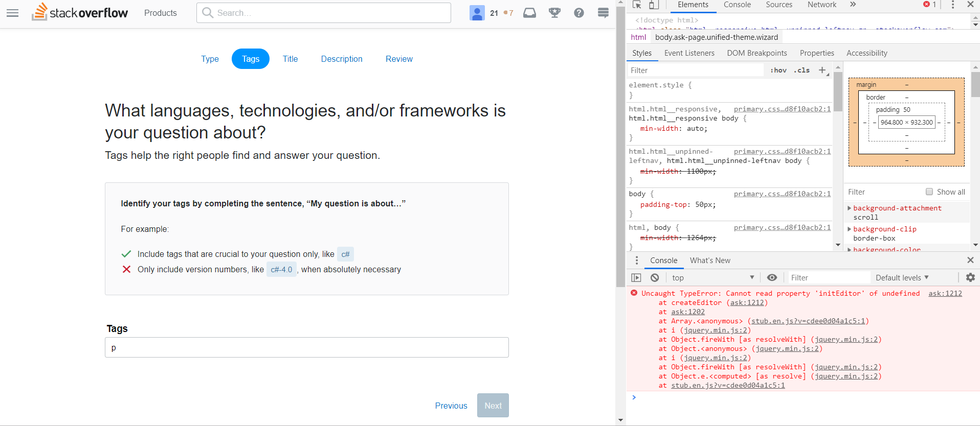This screenshot has height=426, width=980.
Task: Open the top context dropdown in console
Action: pyautogui.click(x=714, y=278)
